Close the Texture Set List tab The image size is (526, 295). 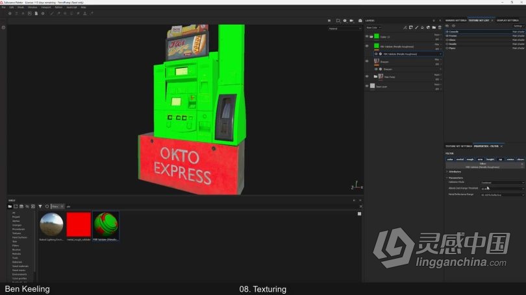[492, 21]
